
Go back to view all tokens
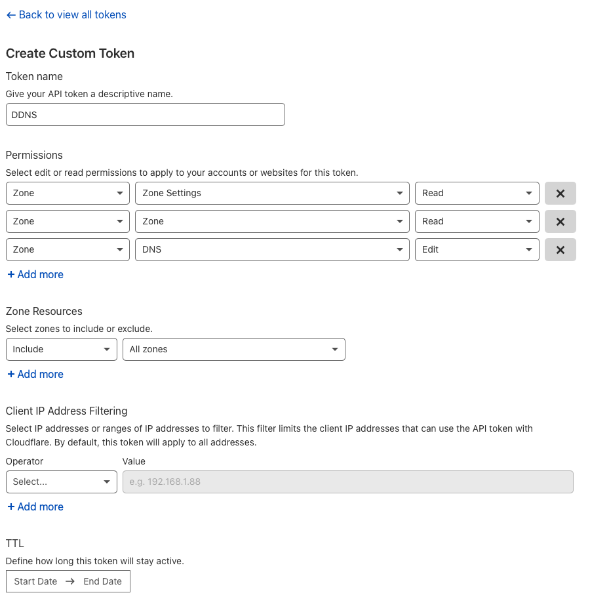(x=66, y=14)
